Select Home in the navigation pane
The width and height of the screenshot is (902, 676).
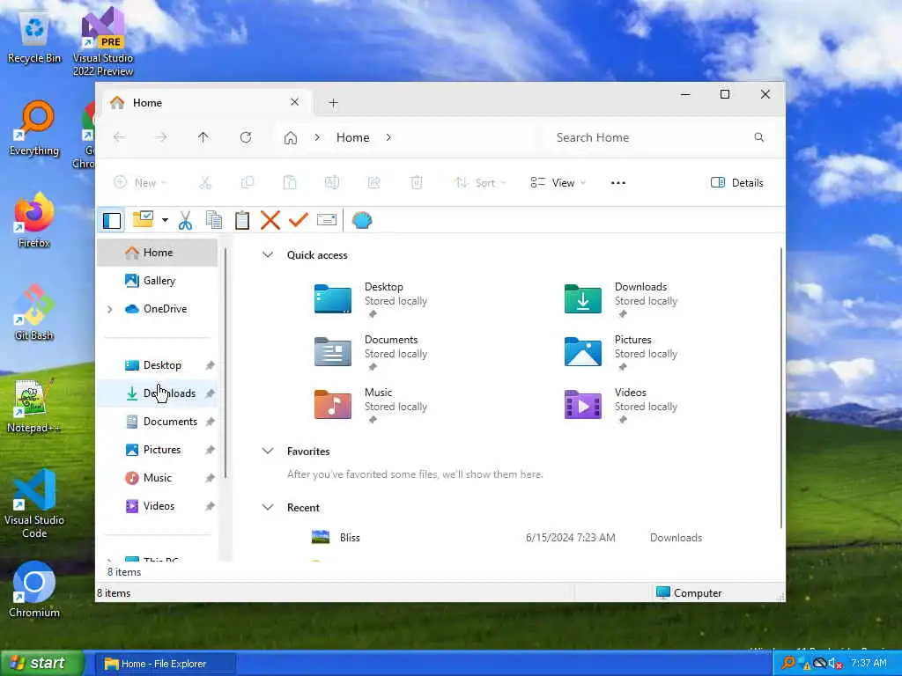157,253
